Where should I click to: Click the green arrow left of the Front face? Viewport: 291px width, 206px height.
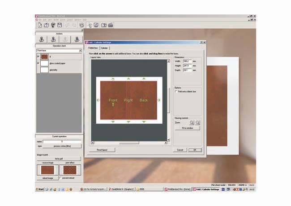[x=98, y=100]
